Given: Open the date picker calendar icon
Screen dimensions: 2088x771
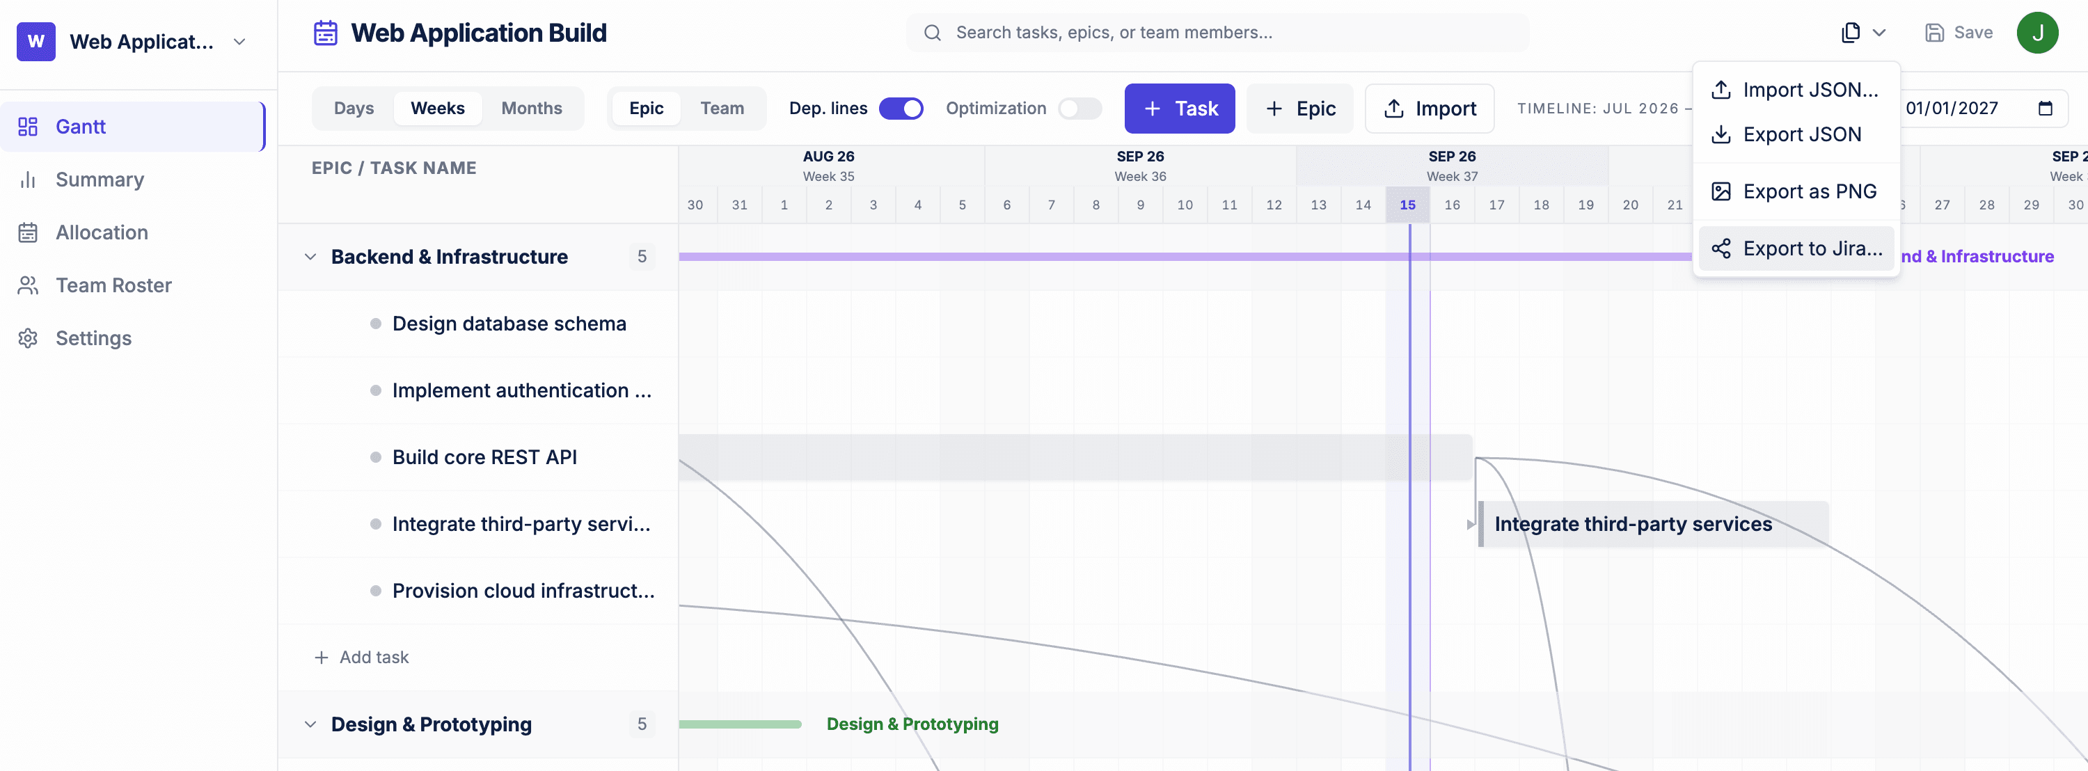Looking at the screenshot, I should point(2045,109).
